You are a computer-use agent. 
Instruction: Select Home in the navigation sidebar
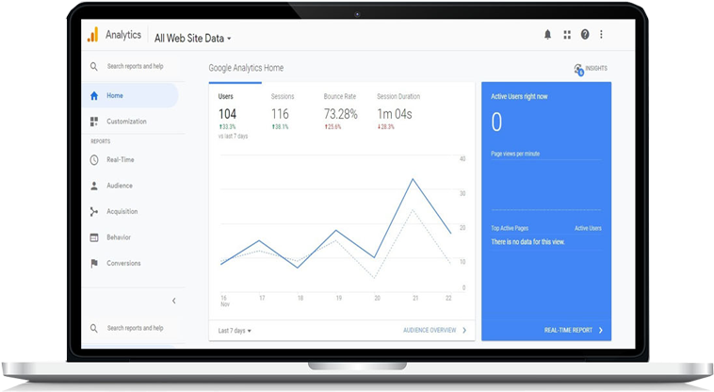coord(115,95)
